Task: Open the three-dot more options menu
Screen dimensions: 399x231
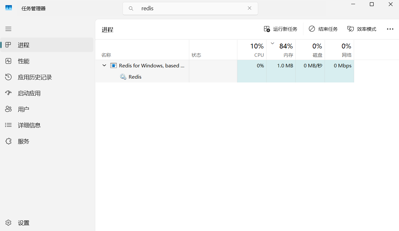Action: pyautogui.click(x=390, y=29)
